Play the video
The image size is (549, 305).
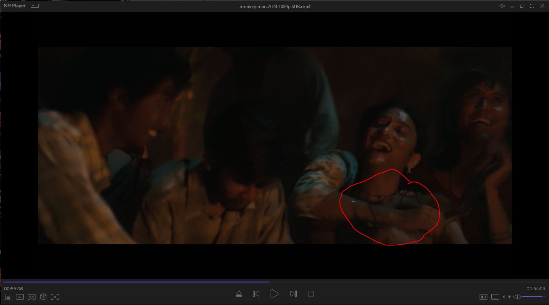[x=274, y=294]
